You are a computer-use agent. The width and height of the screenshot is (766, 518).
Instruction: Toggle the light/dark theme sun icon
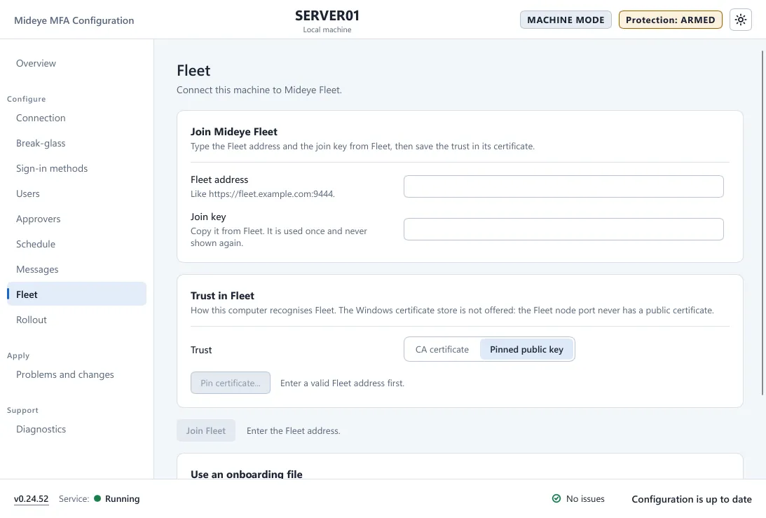[740, 20]
